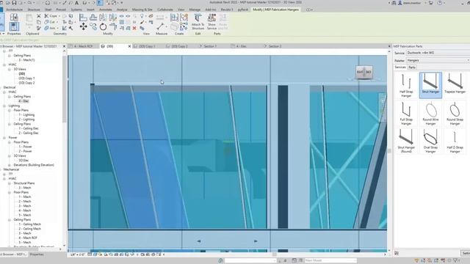Switch to the Parts tab in Fabrication Parts
Viewport: 470px width, 264px height.
tap(412, 67)
